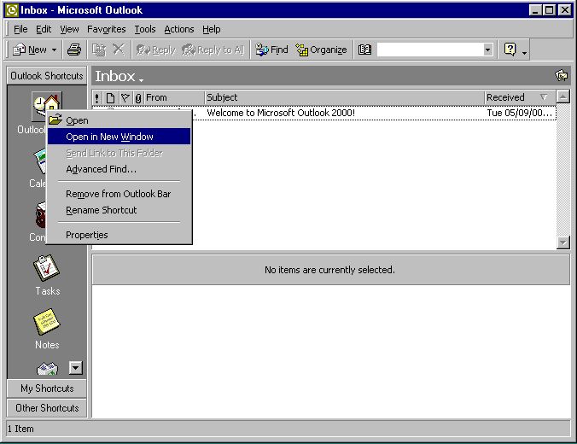The image size is (577, 444).
Task: Choose Open in the context menu
Action: pyautogui.click(x=119, y=120)
